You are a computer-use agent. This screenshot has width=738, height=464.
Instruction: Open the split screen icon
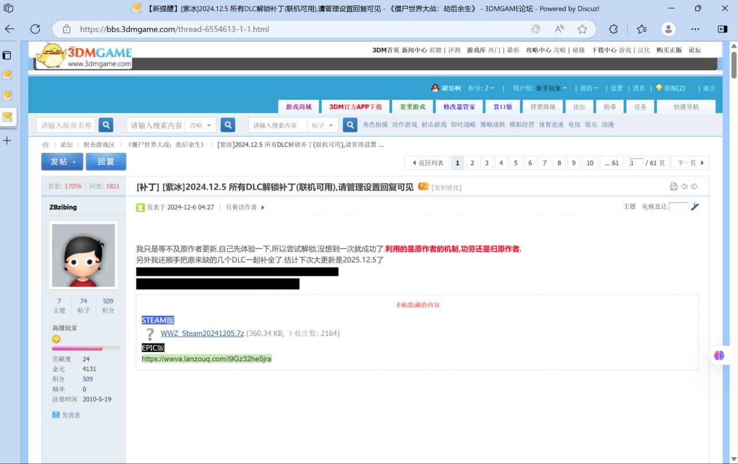coord(722,29)
